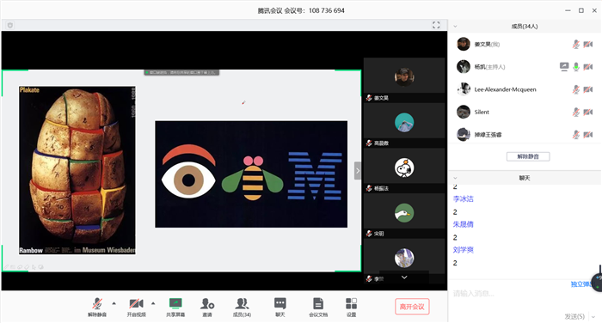Click camera-off icon of host (主持人)

(x=587, y=67)
